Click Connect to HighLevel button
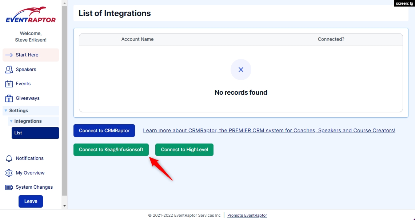The height and width of the screenshot is (220, 415). coord(184,150)
